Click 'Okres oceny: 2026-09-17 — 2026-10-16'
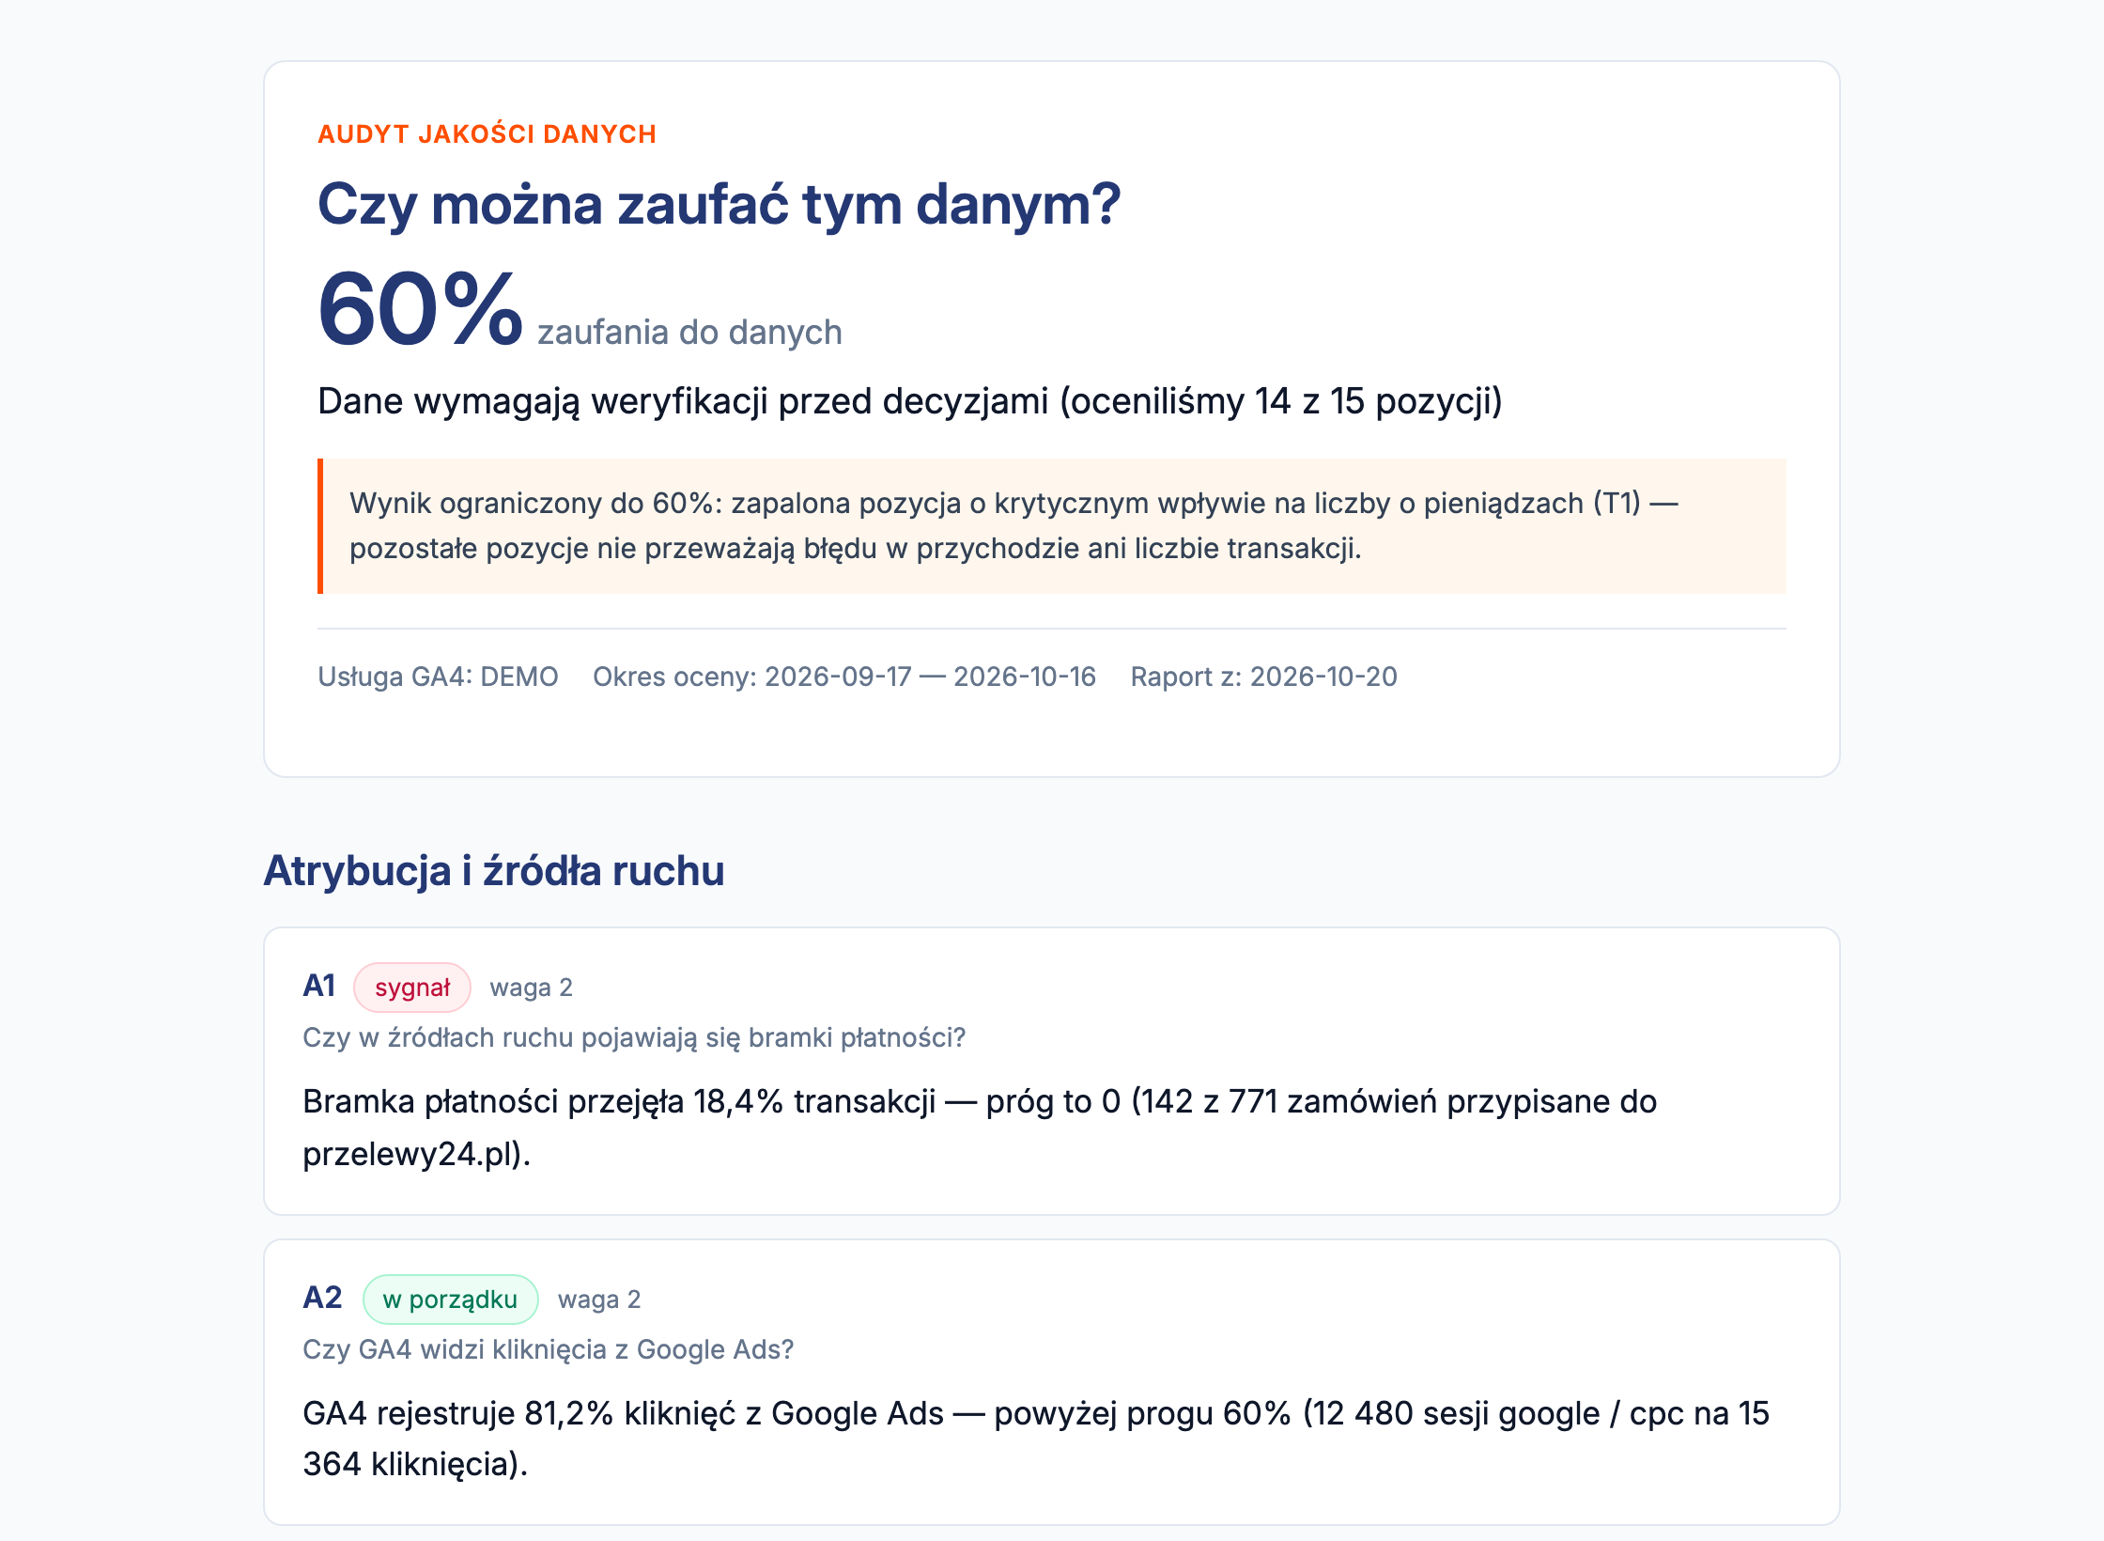Screen dimensions: 2104x1541 pyautogui.click(x=843, y=677)
